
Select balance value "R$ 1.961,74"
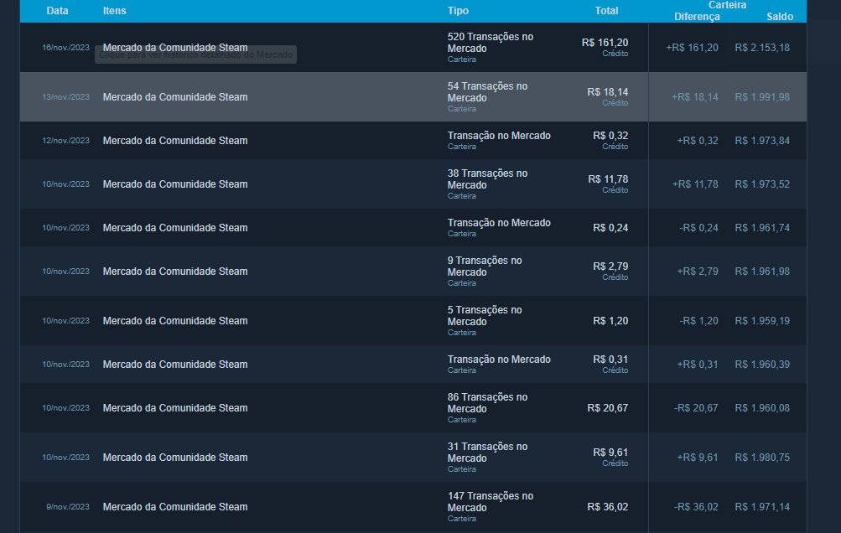click(762, 228)
